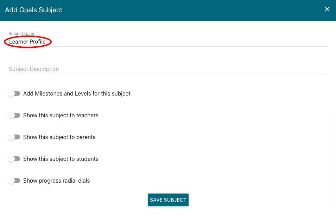Click the 'Show this subject to students' label
This screenshot has height=216, width=336.
[x=61, y=159]
